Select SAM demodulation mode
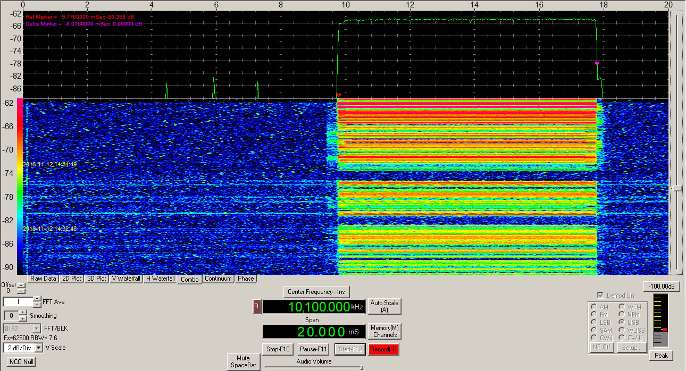This screenshot has height=371, width=686. click(593, 330)
